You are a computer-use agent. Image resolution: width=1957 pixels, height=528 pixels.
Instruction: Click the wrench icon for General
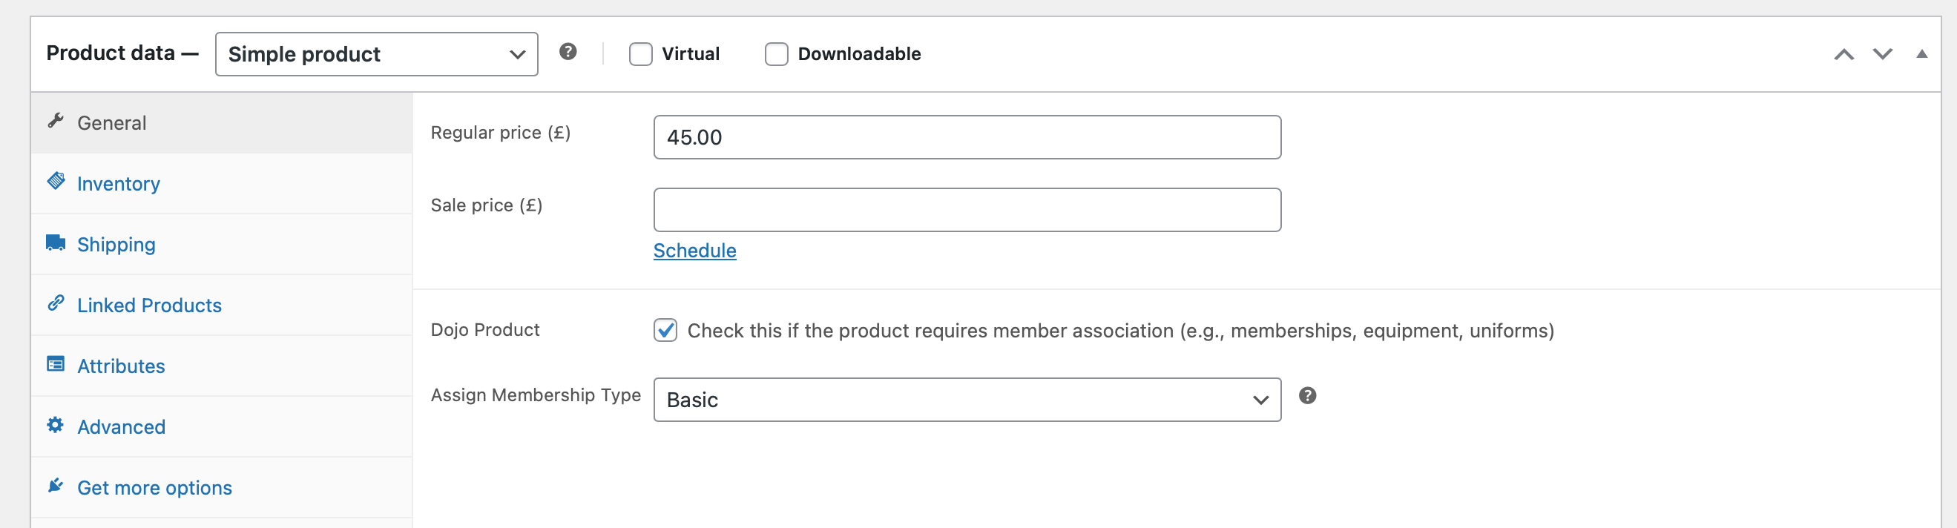56,122
